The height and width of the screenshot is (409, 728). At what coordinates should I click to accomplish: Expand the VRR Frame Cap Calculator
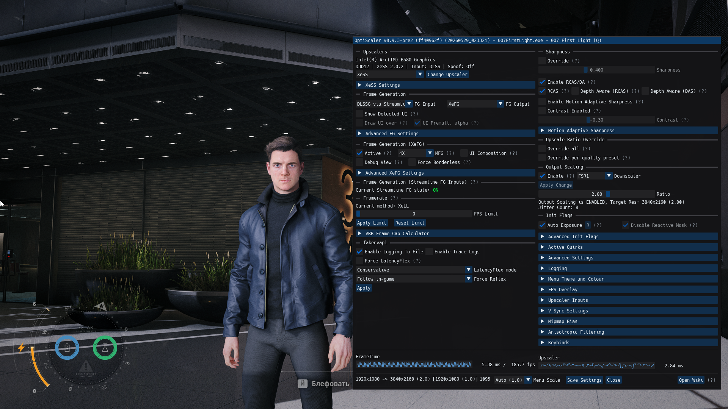click(x=446, y=234)
